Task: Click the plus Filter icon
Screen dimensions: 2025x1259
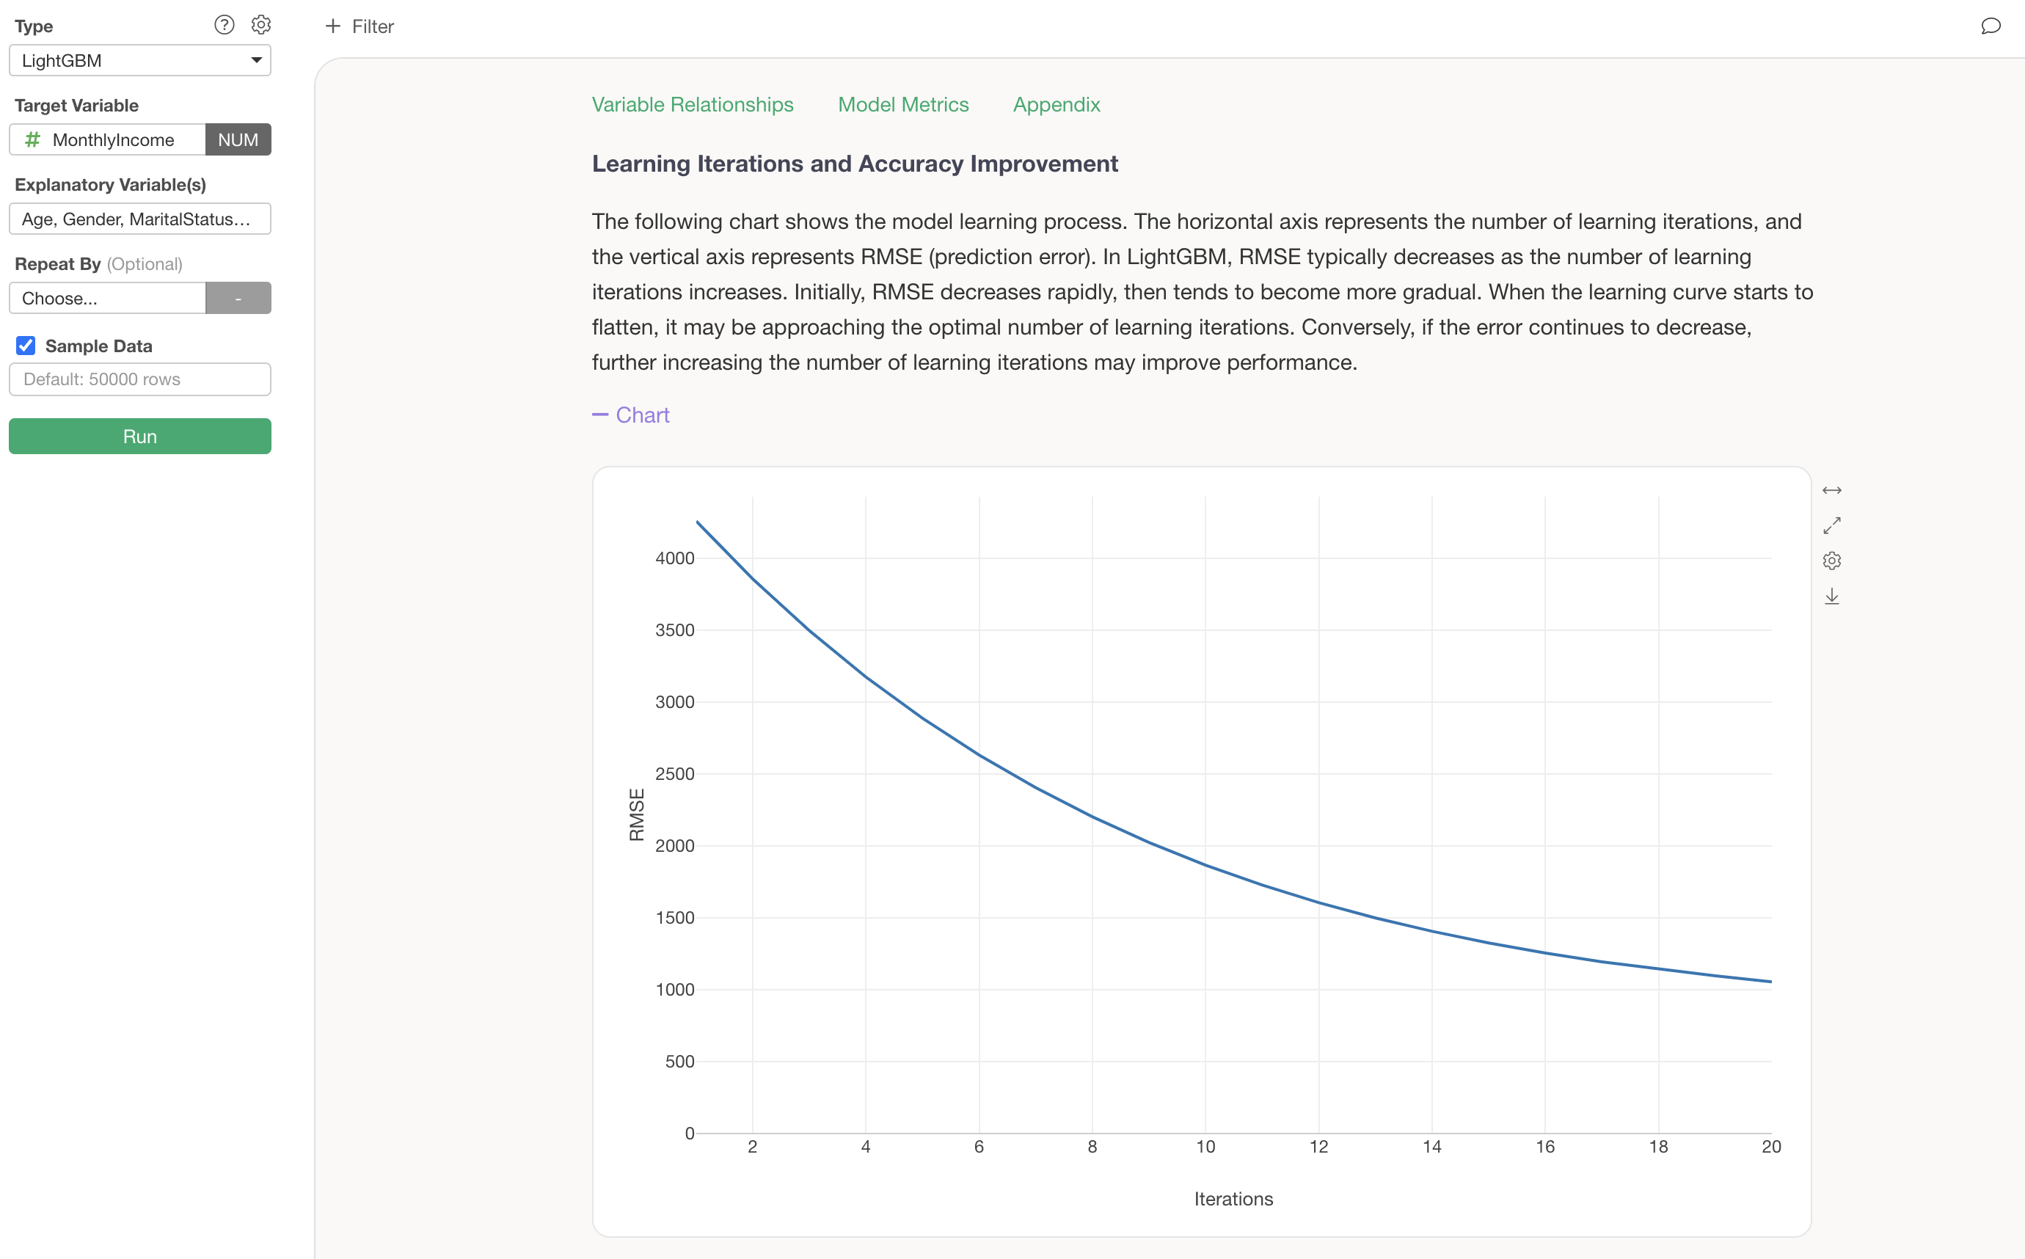Action: pos(333,26)
